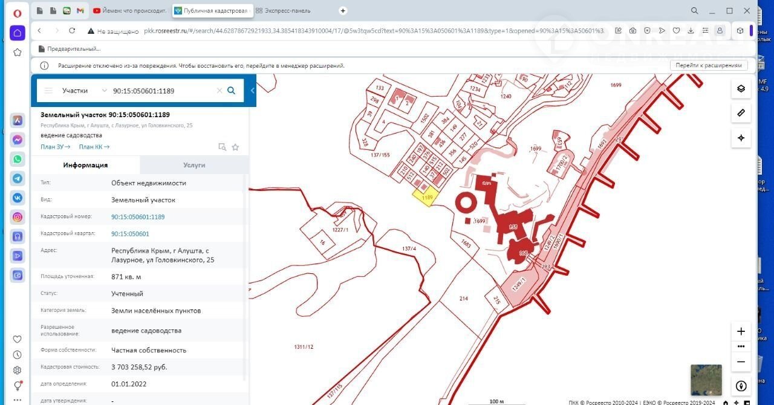Zoom out the cadastral map

coord(741,361)
